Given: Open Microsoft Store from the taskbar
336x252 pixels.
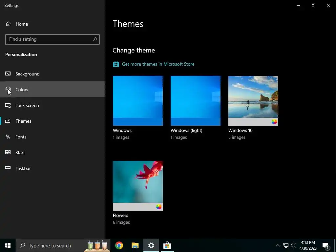Looking at the screenshot, I should (167, 245).
